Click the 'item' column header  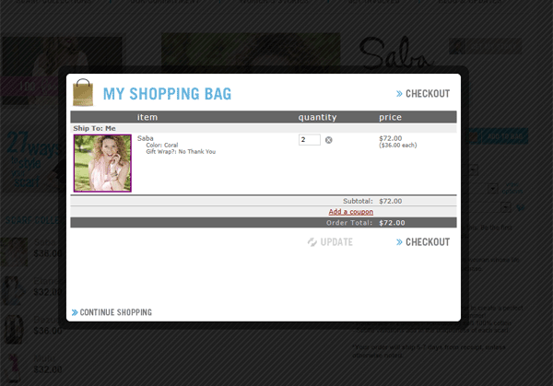click(x=147, y=117)
